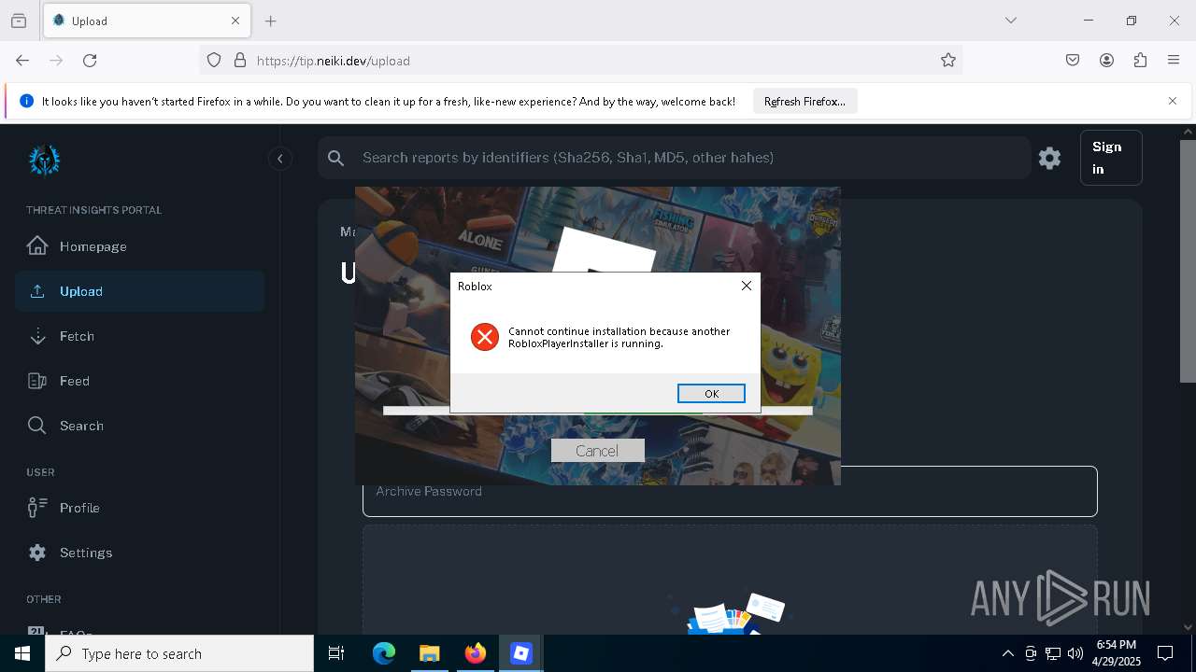Open Settings in the sidebar
Screen dimensions: 1196x672
click(x=139, y=553)
